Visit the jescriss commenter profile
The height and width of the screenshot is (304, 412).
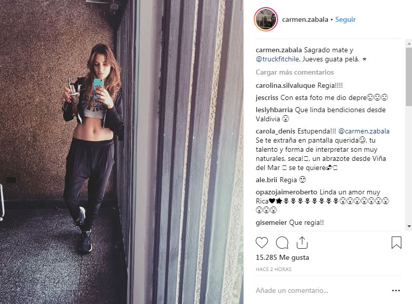tap(267, 97)
